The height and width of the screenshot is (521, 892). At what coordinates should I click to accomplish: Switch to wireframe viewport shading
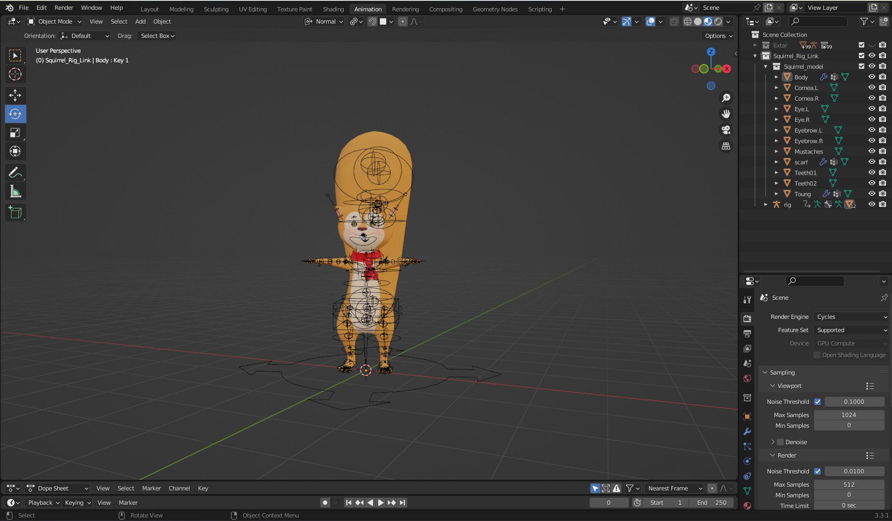tap(687, 22)
